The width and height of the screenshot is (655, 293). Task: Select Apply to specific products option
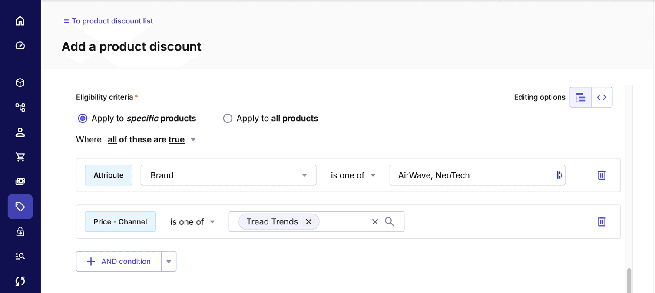pos(83,118)
